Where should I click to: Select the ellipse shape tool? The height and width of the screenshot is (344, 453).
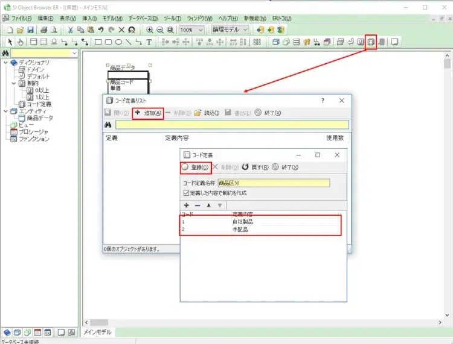coord(118,42)
